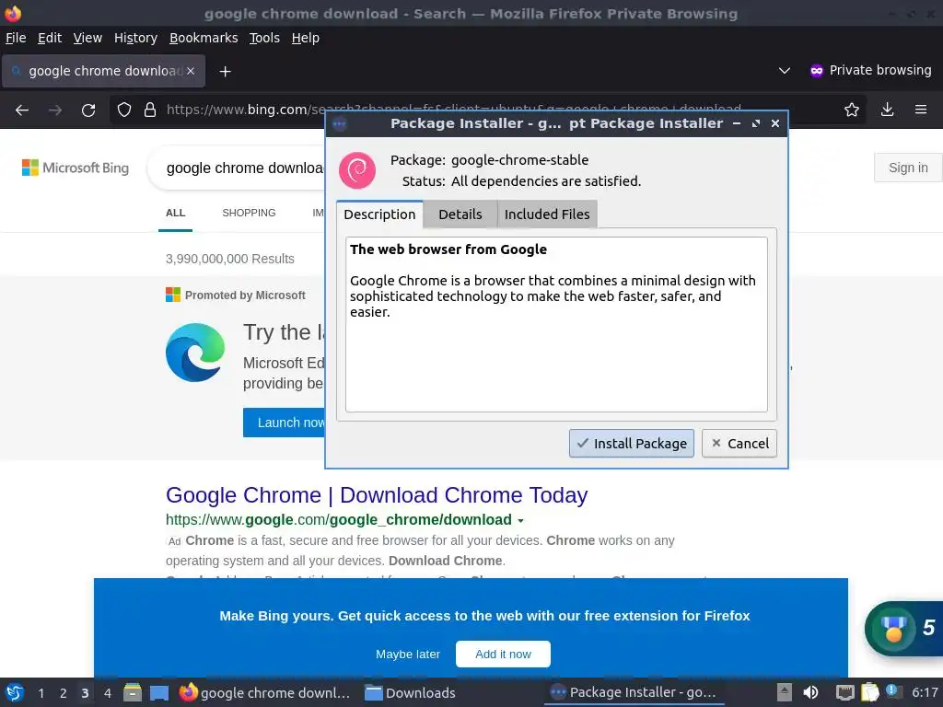Click 'All dependencies are satisfied.' status text
The width and height of the screenshot is (943, 707).
546,181
